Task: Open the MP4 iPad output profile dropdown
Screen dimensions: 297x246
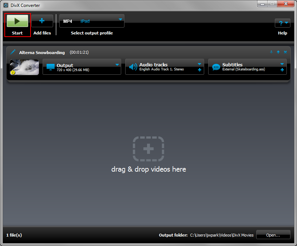Action: (x=92, y=21)
